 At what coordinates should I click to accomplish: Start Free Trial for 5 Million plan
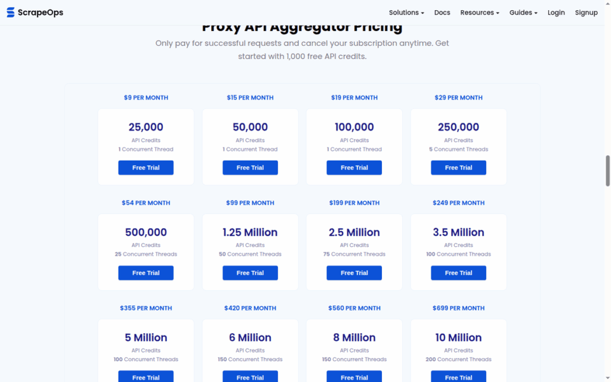pos(146,377)
